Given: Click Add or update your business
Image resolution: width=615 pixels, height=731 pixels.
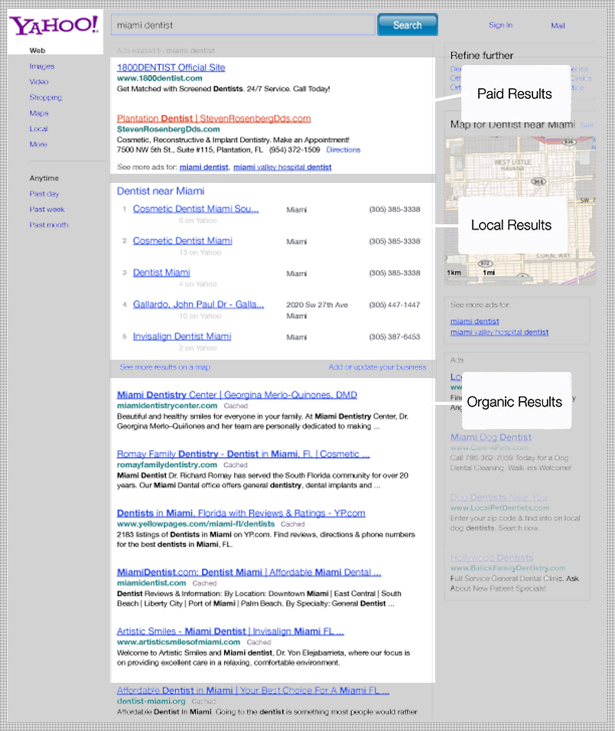Looking at the screenshot, I should [x=377, y=367].
